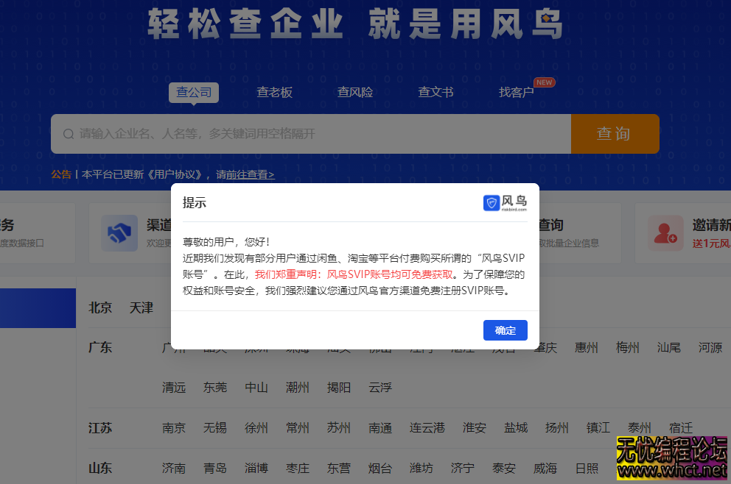This screenshot has width=731, height=484.
Task: Choose 青岛 under 山东
Action: click(215, 468)
